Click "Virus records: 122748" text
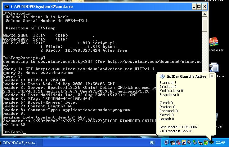This screenshot has width=229, height=147. pos(176,131)
